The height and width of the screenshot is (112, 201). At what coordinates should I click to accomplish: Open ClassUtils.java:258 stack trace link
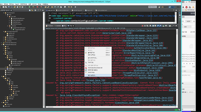(127, 103)
